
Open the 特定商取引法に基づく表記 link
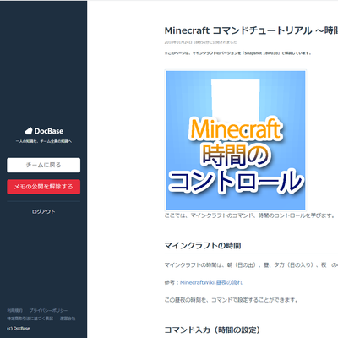[x=30, y=319]
